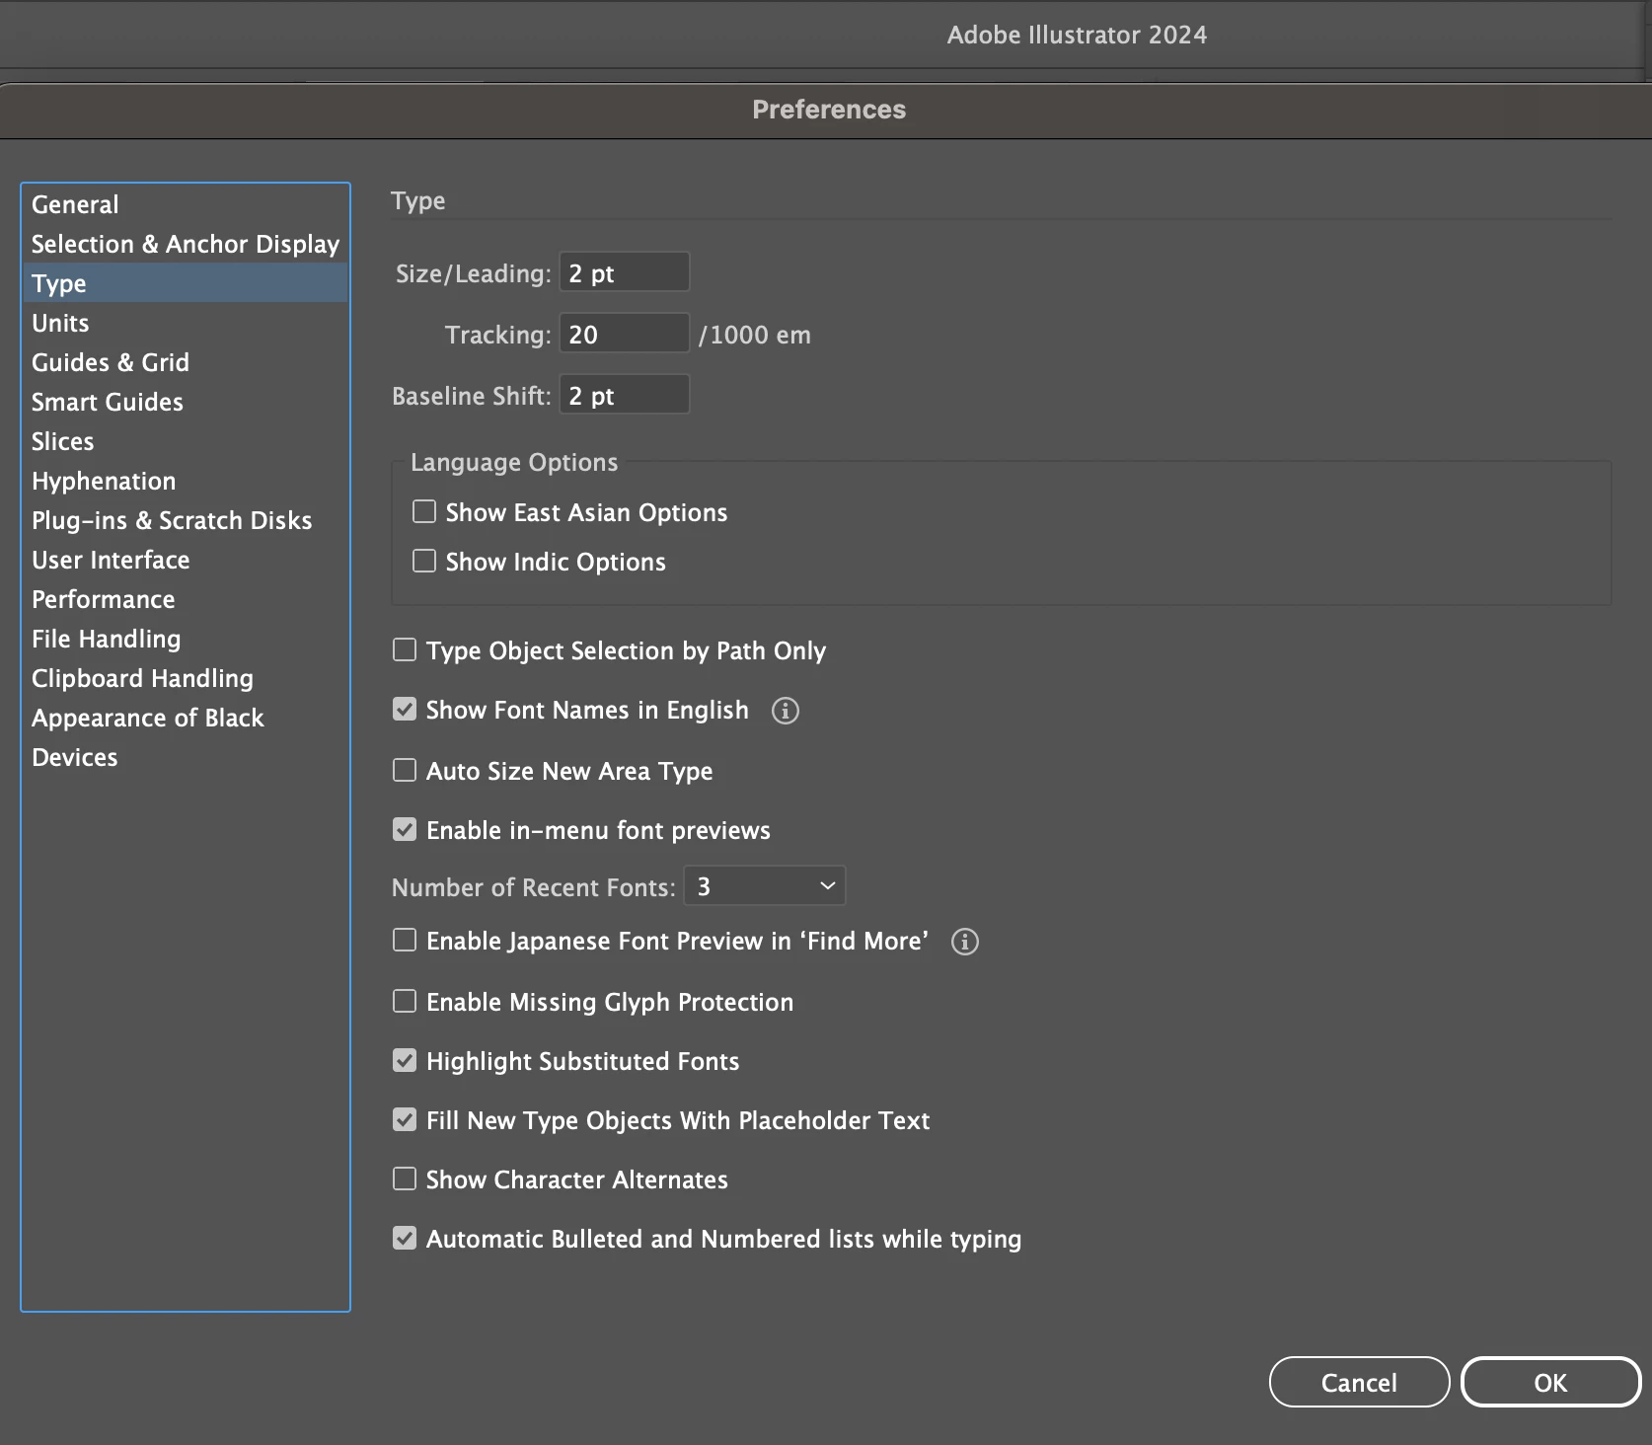Viewport: 1652px width, 1445px height.
Task: Uncheck Highlight Substituted Fonts
Action: pyautogui.click(x=405, y=1060)
